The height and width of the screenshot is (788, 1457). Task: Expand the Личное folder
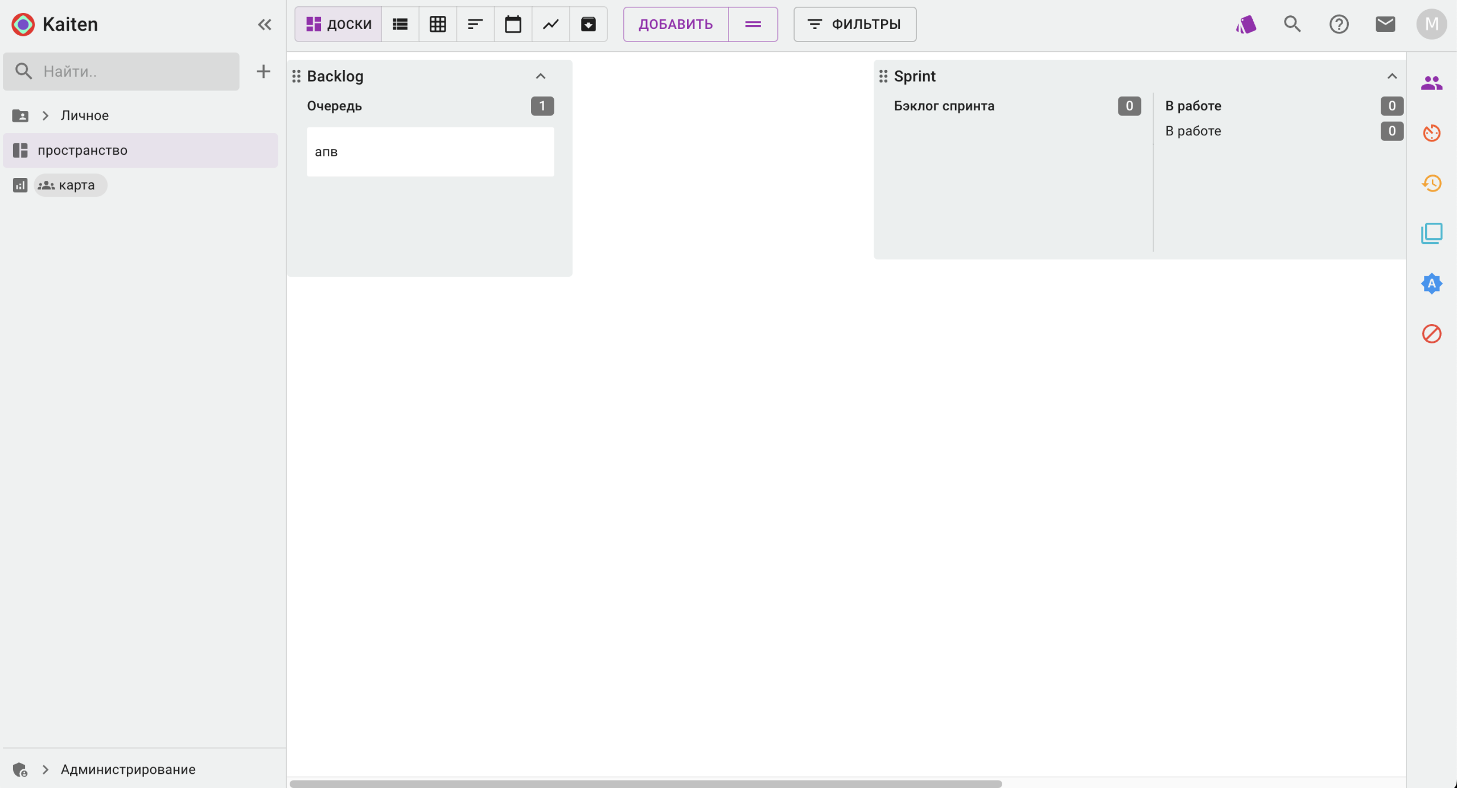46,115
